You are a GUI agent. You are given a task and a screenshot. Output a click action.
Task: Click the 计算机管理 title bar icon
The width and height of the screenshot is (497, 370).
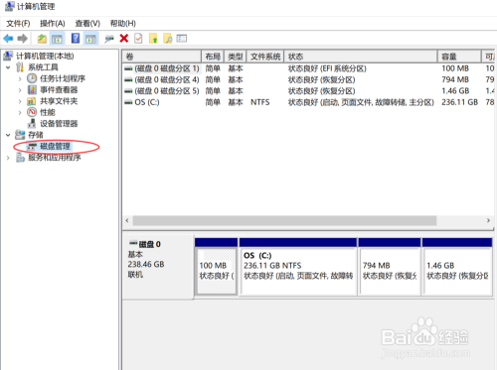pyautogui.click(x=10, y=6)
